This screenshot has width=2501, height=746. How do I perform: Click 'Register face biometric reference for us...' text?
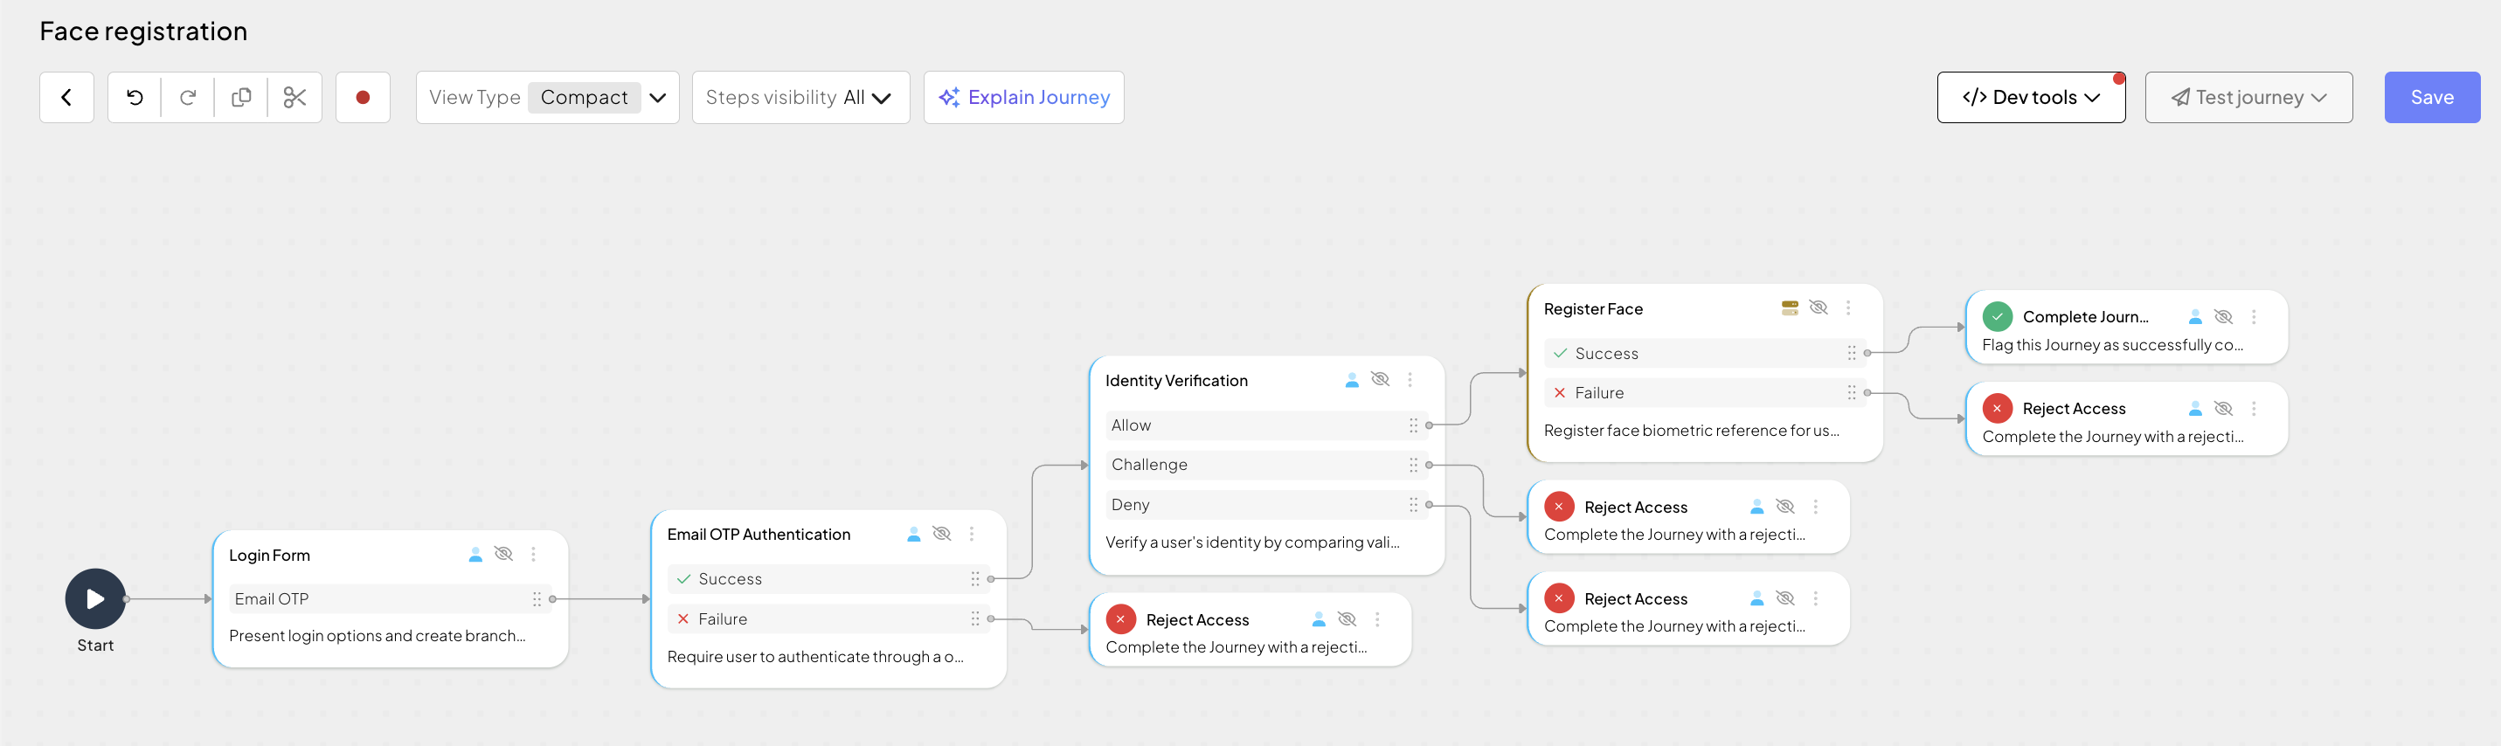pyautogui.click(x=1691, y=431)
